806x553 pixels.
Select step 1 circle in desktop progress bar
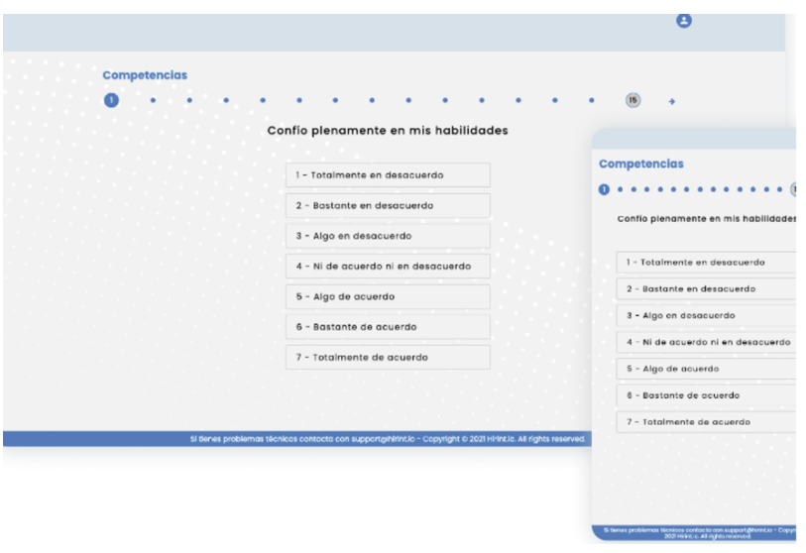(x=112, y=100)
